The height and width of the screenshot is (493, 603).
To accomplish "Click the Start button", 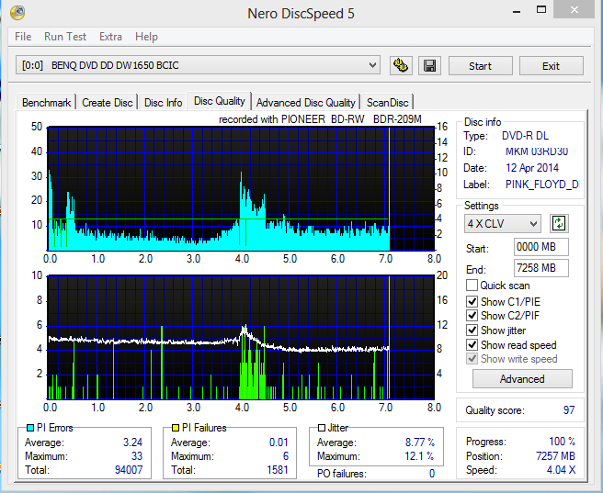I will (x=481, y=66).
